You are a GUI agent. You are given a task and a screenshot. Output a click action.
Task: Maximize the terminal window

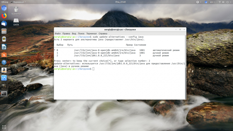tap(180, 30)
